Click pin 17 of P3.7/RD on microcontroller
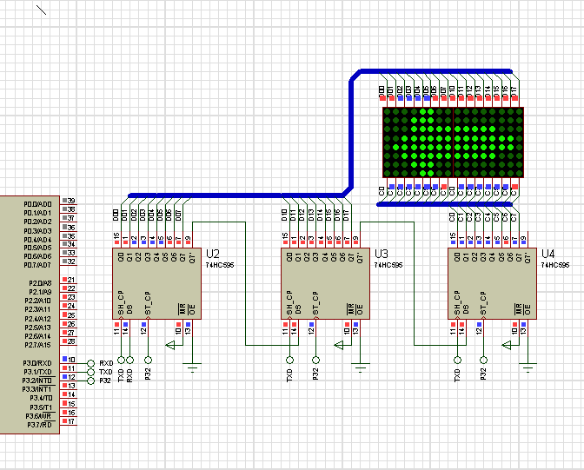 (70, 423)
